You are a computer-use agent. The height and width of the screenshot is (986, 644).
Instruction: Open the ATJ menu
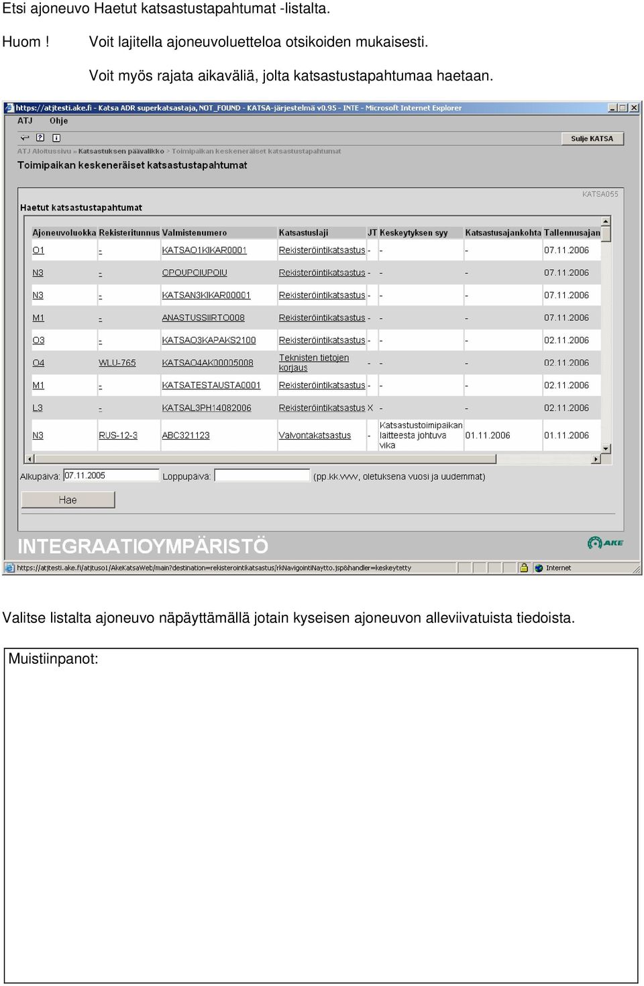tap(25, 121)
